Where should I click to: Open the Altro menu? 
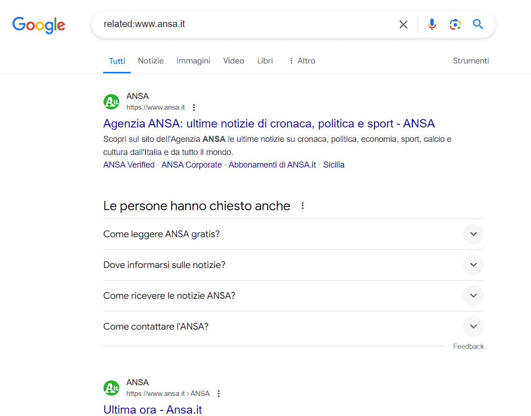click(305, 61)
